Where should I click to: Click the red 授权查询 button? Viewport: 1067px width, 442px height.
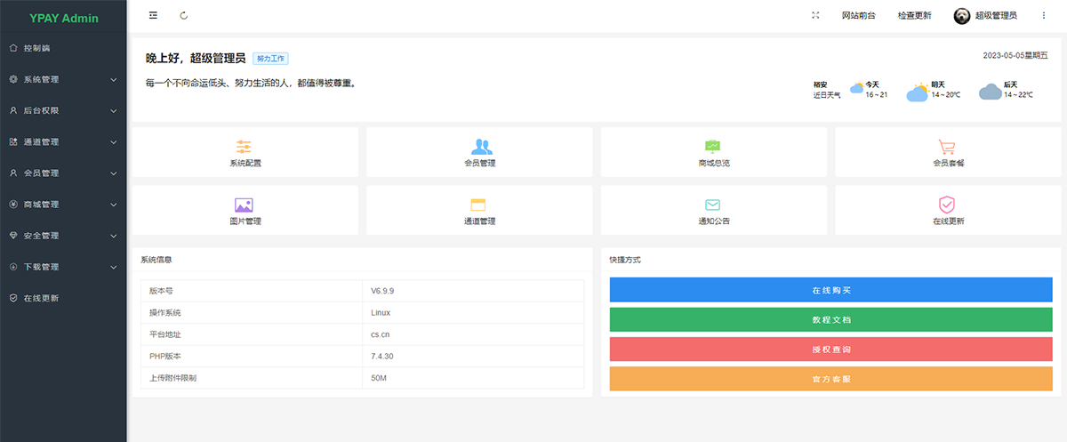point(831,349)
